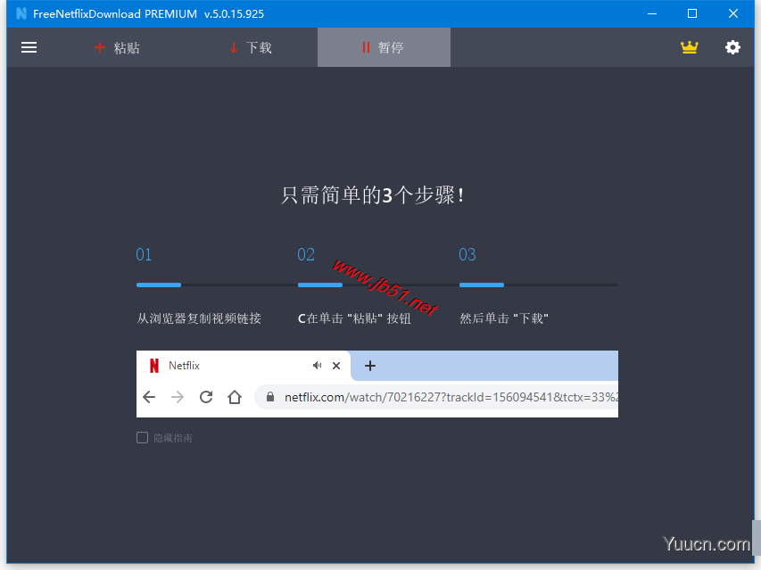This screenshot has height=570, width=761.
Task: Click step 01 number in guide
Action: [144, 255]
